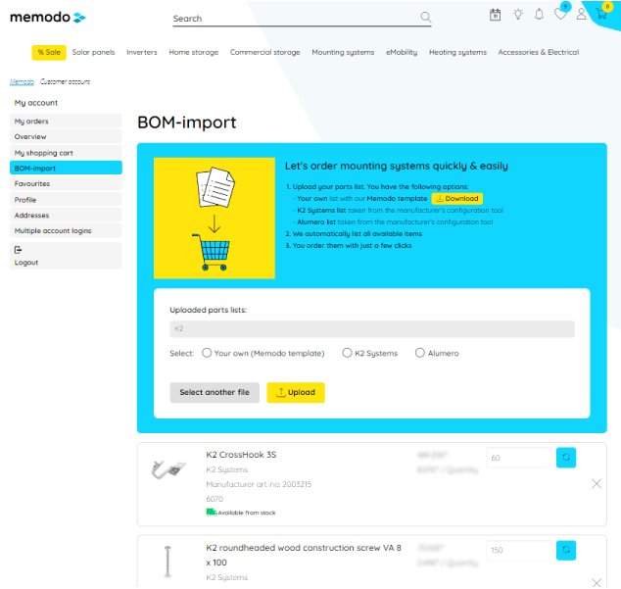Open Accessories & Electrical category
This screenshot has width=621, height=589.
click(539, 52)
